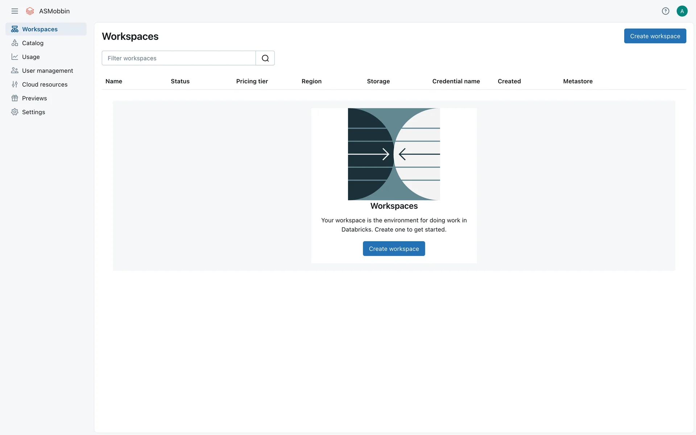Click the Workspaces illustration thumbnail

pyautogui.click(x=394, y=154)
